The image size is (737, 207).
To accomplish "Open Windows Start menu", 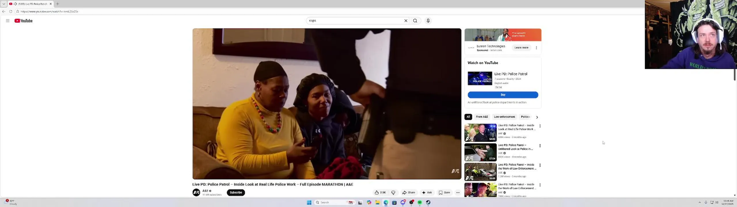I will [x=309, y=202].
